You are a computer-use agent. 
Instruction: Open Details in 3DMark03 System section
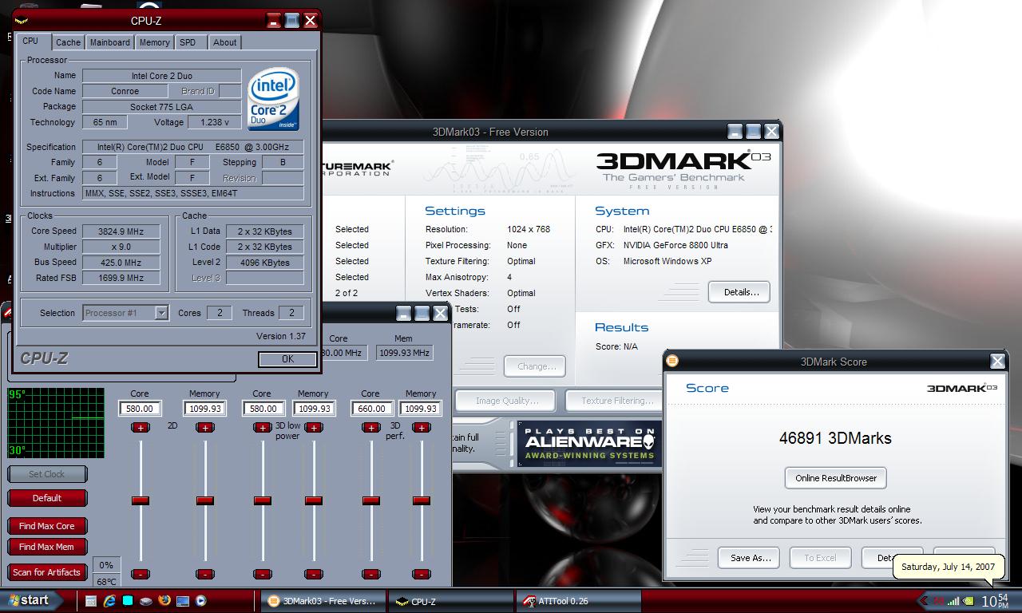739,292
